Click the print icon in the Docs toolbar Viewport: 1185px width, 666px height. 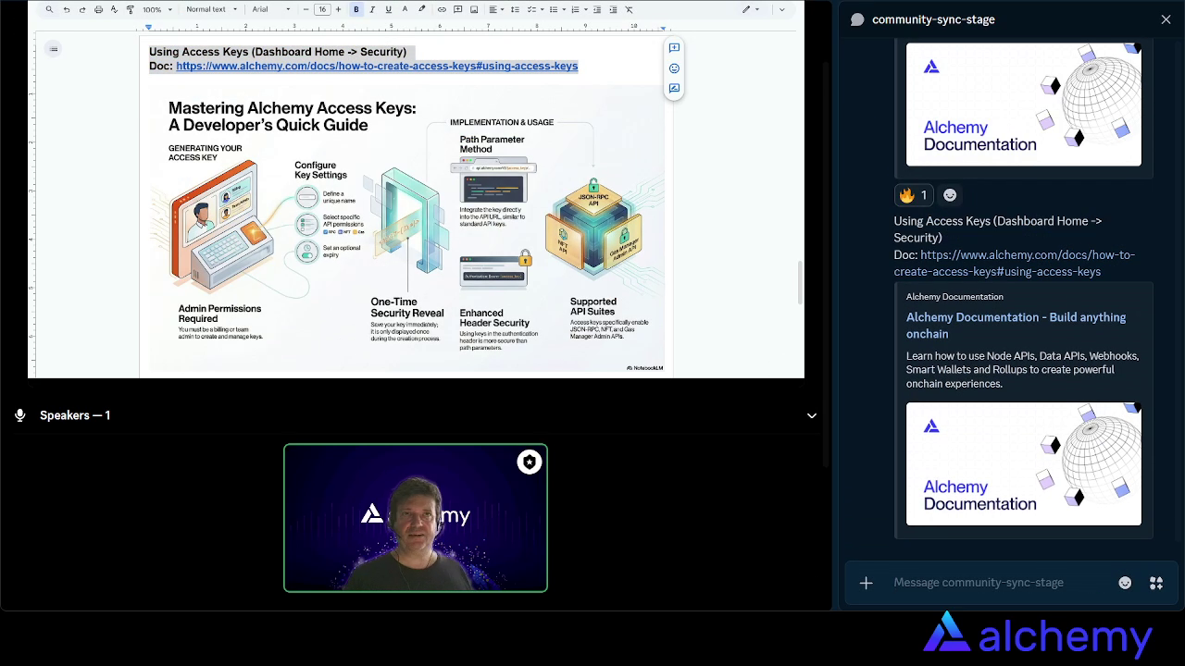98,9
